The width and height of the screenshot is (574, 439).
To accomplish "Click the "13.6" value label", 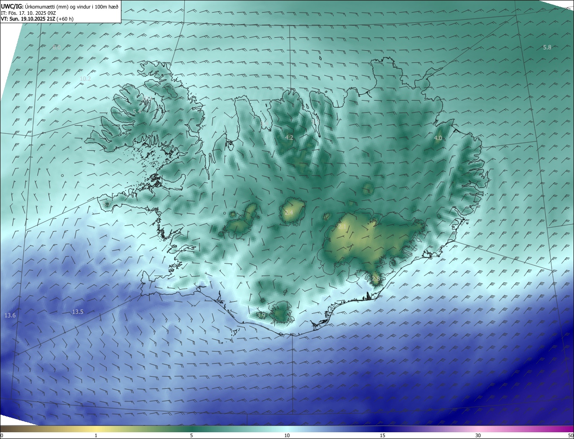I will 10,316.
